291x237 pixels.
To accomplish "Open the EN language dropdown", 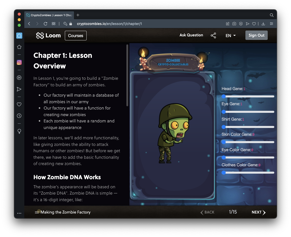I will click(230, 36).
